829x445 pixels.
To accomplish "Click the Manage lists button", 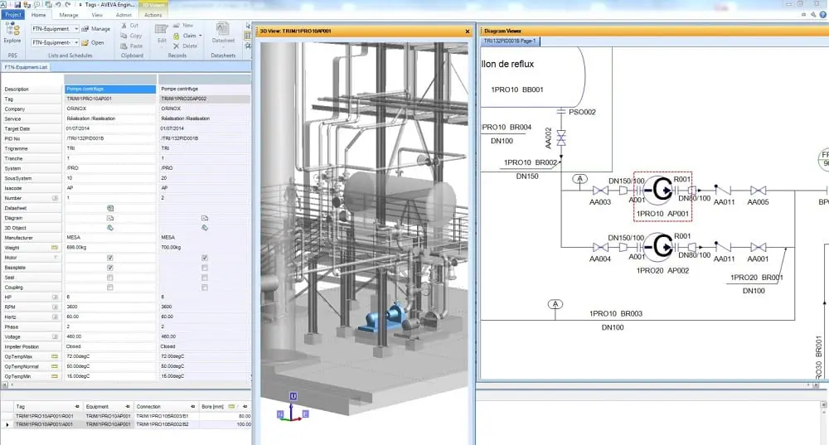I will (96, 29).
